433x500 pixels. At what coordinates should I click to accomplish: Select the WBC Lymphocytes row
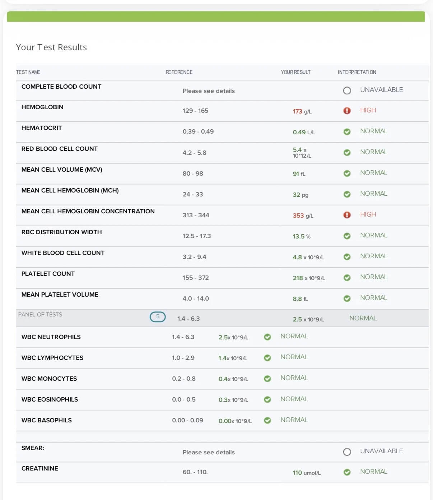coord(222,358)
